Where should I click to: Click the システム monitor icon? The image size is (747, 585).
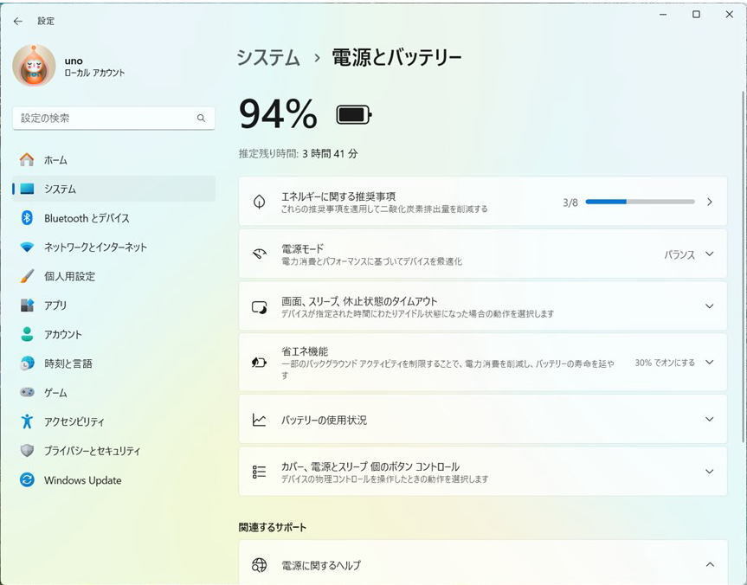[27, 189]
